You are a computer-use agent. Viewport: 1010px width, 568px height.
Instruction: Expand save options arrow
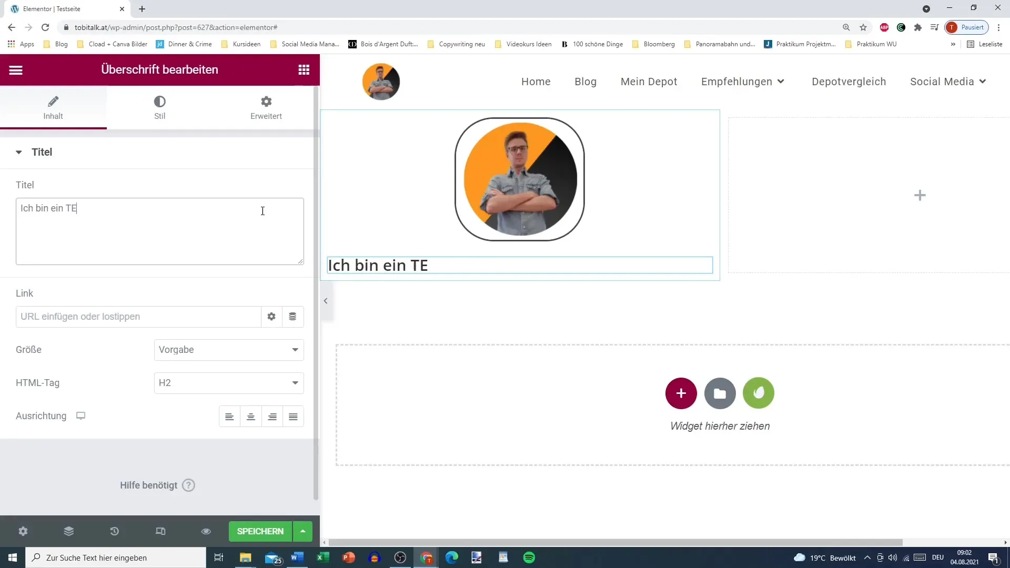point(302,531)
